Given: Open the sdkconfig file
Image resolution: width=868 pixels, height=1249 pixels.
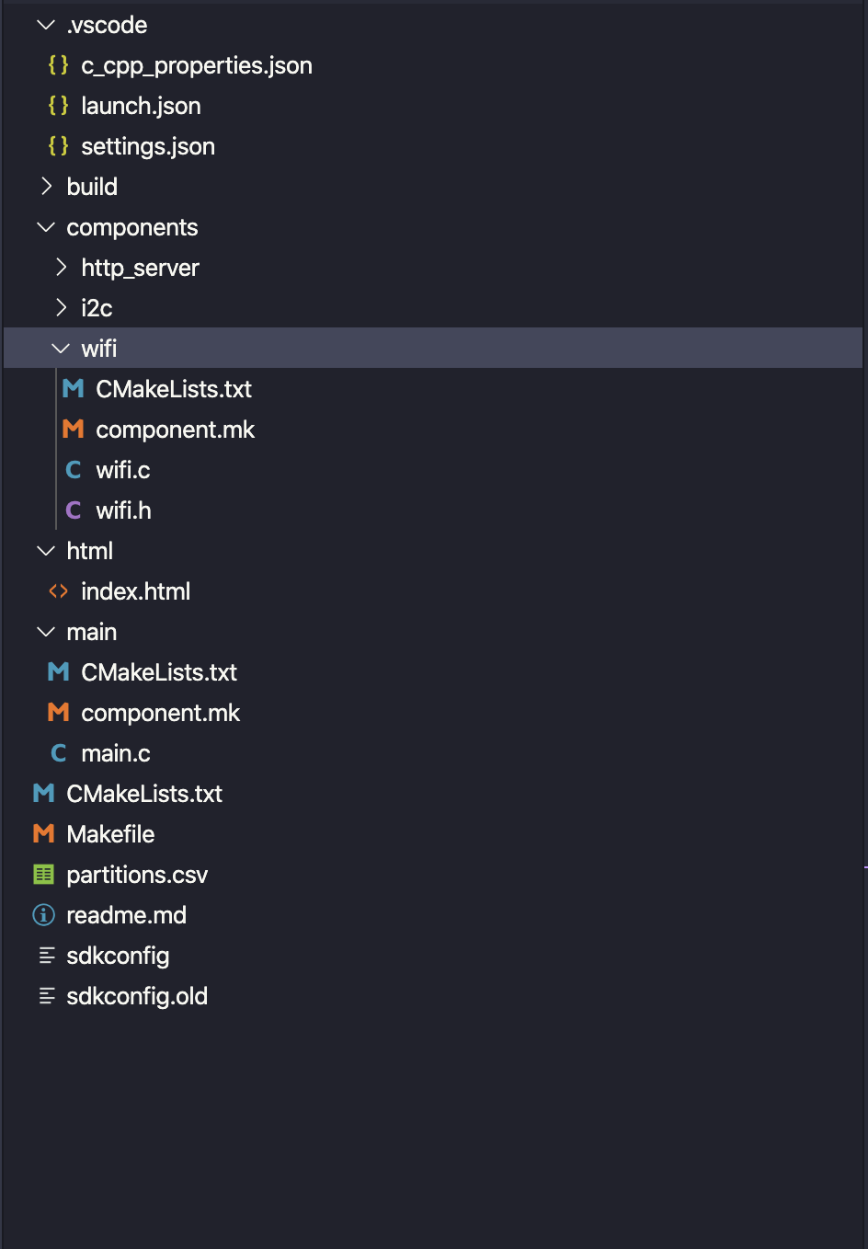Looking at the screenshot, I should [x=118, y=956].
